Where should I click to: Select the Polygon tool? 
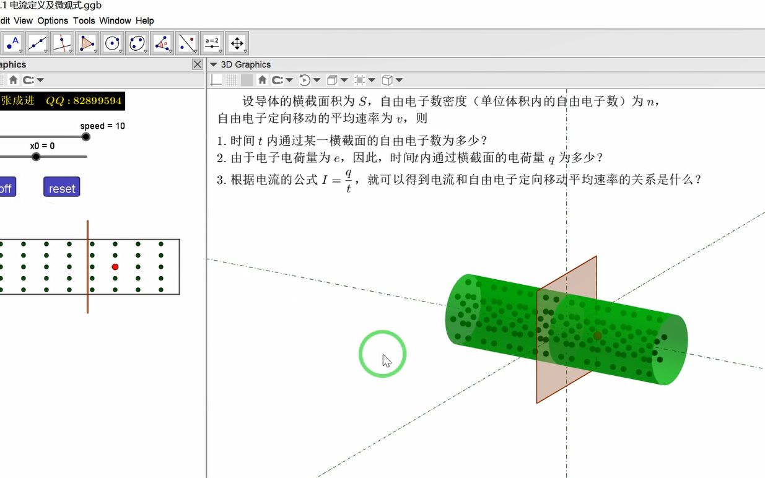pyautogui.click(x=87, y=43)
